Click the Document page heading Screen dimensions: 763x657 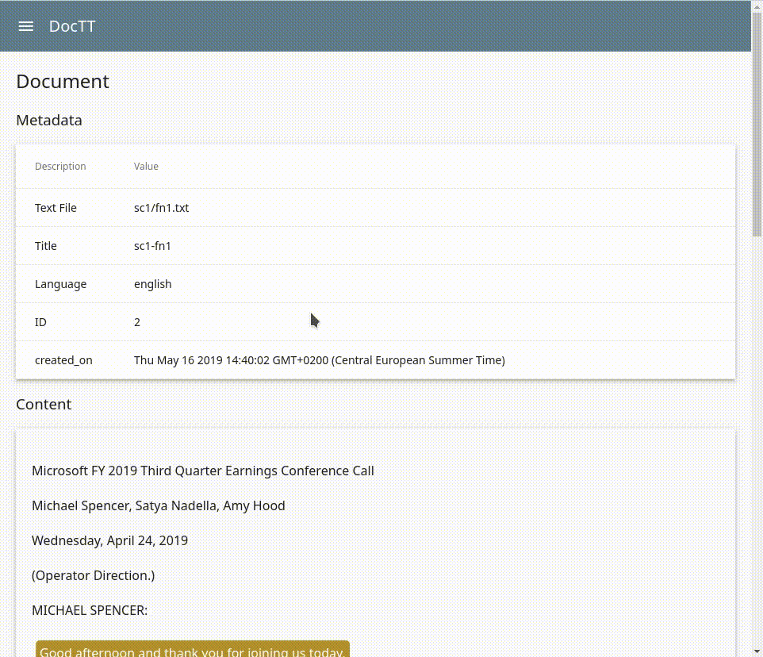[x=63, y=81]
